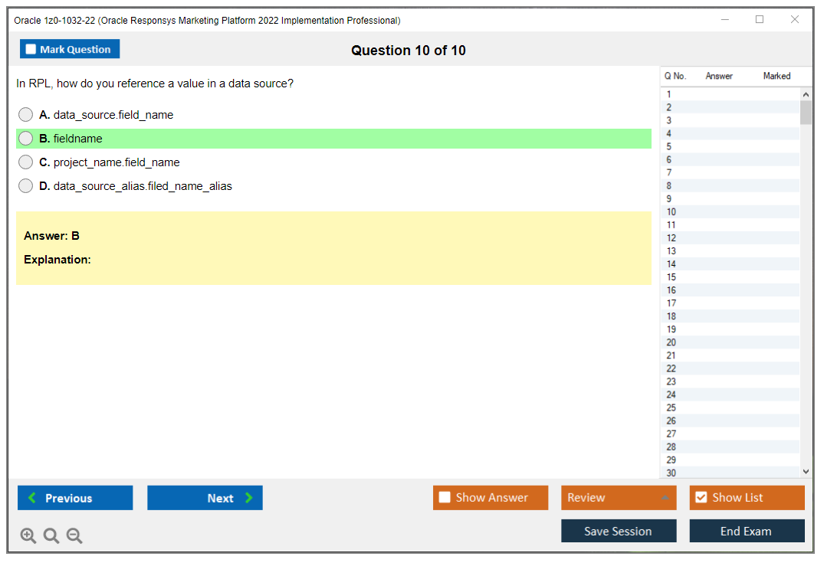The height and width of the screenshot is (563, 824).
Task: Click the green back chevron on Previous
Action: 32,497
